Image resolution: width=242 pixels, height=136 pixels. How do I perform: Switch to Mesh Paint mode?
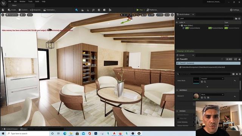coord(93,10)
